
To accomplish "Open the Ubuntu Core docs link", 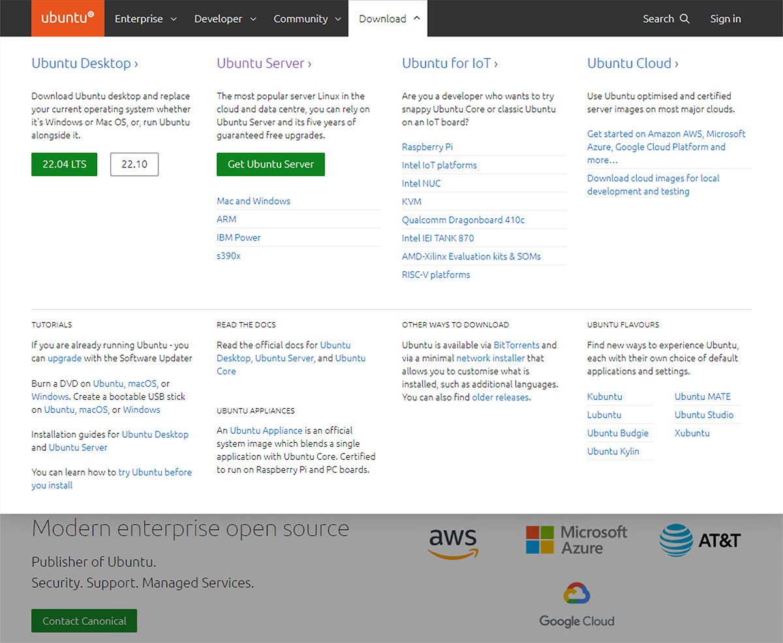I will pos(291,365).
